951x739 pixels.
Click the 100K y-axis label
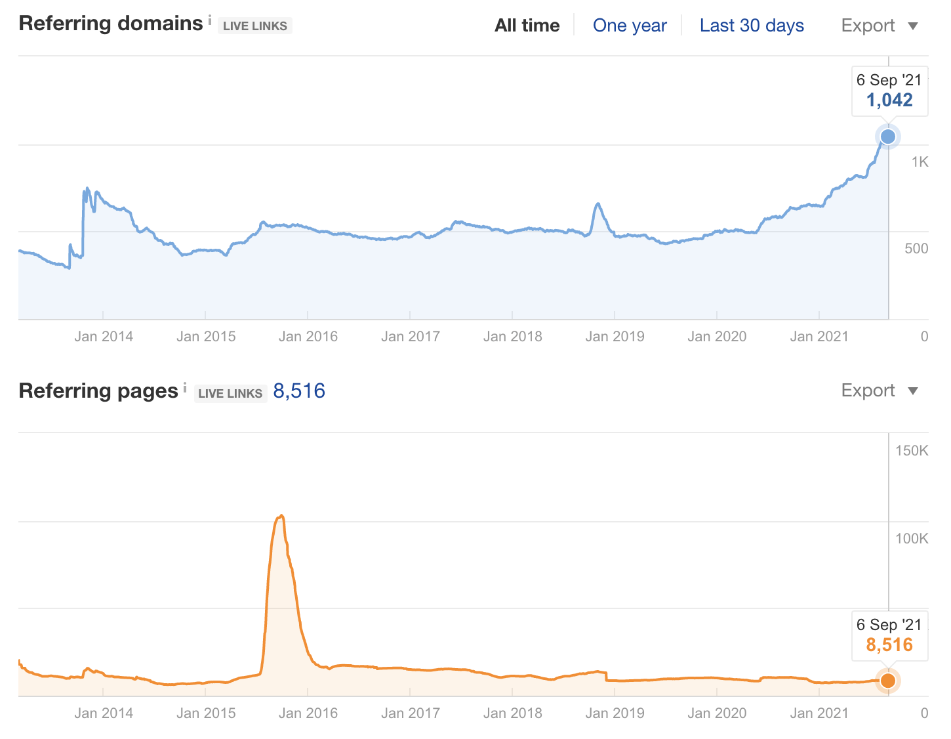click(912, 539)
